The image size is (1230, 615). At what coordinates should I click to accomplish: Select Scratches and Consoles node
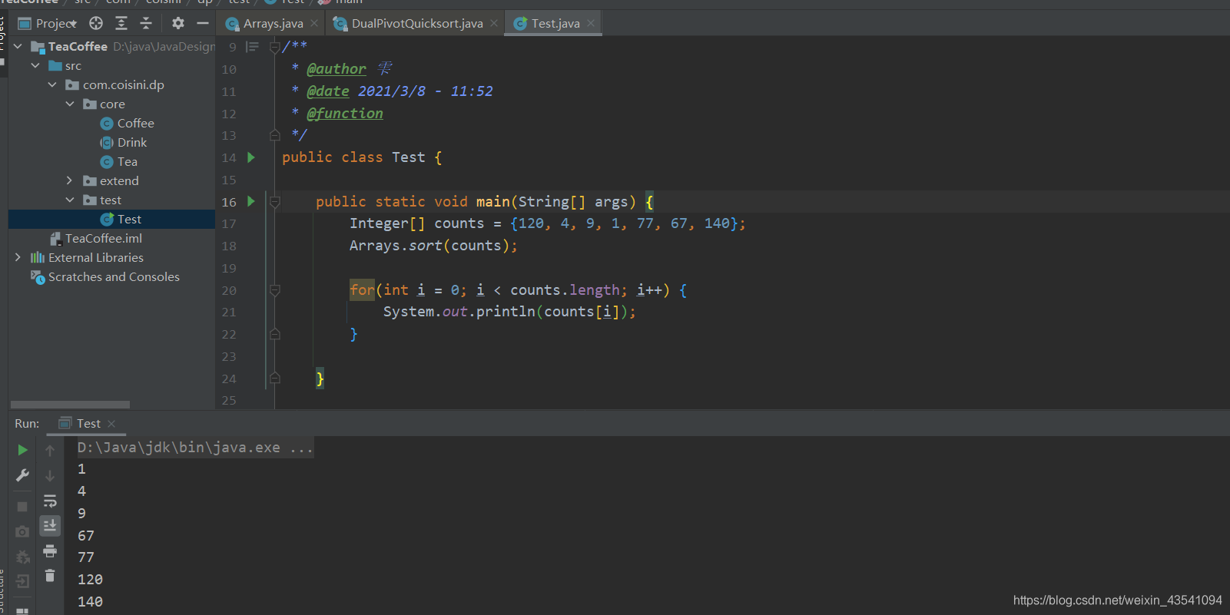pos(105,277)
